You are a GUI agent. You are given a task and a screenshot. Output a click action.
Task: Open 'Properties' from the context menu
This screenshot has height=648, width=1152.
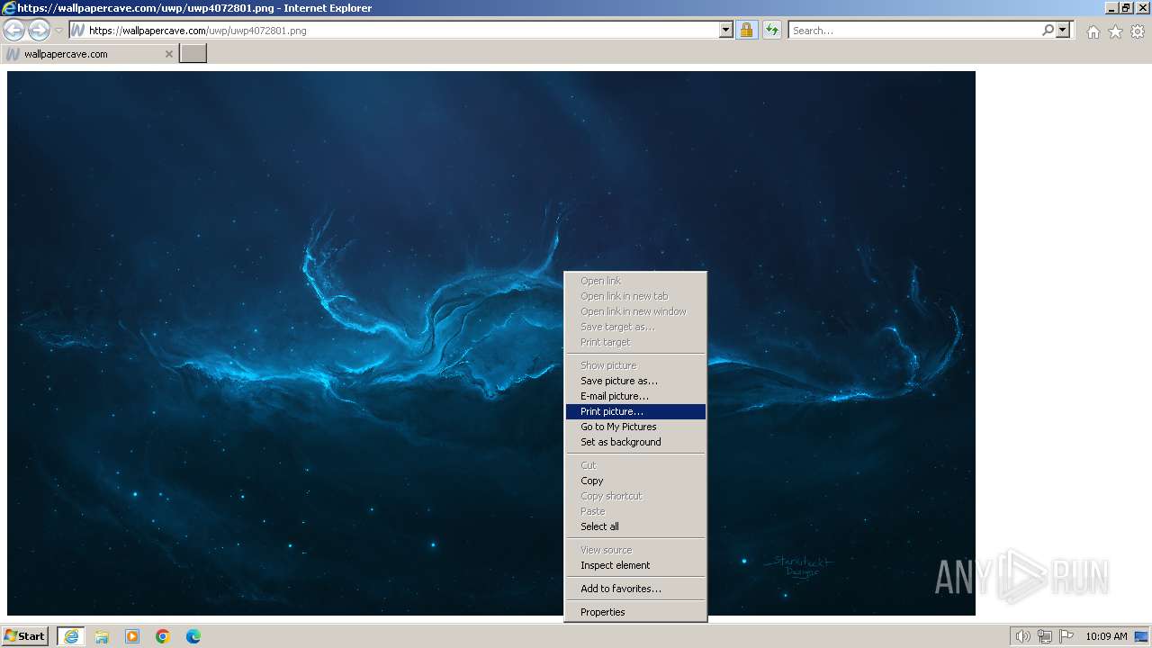(635, 612)
